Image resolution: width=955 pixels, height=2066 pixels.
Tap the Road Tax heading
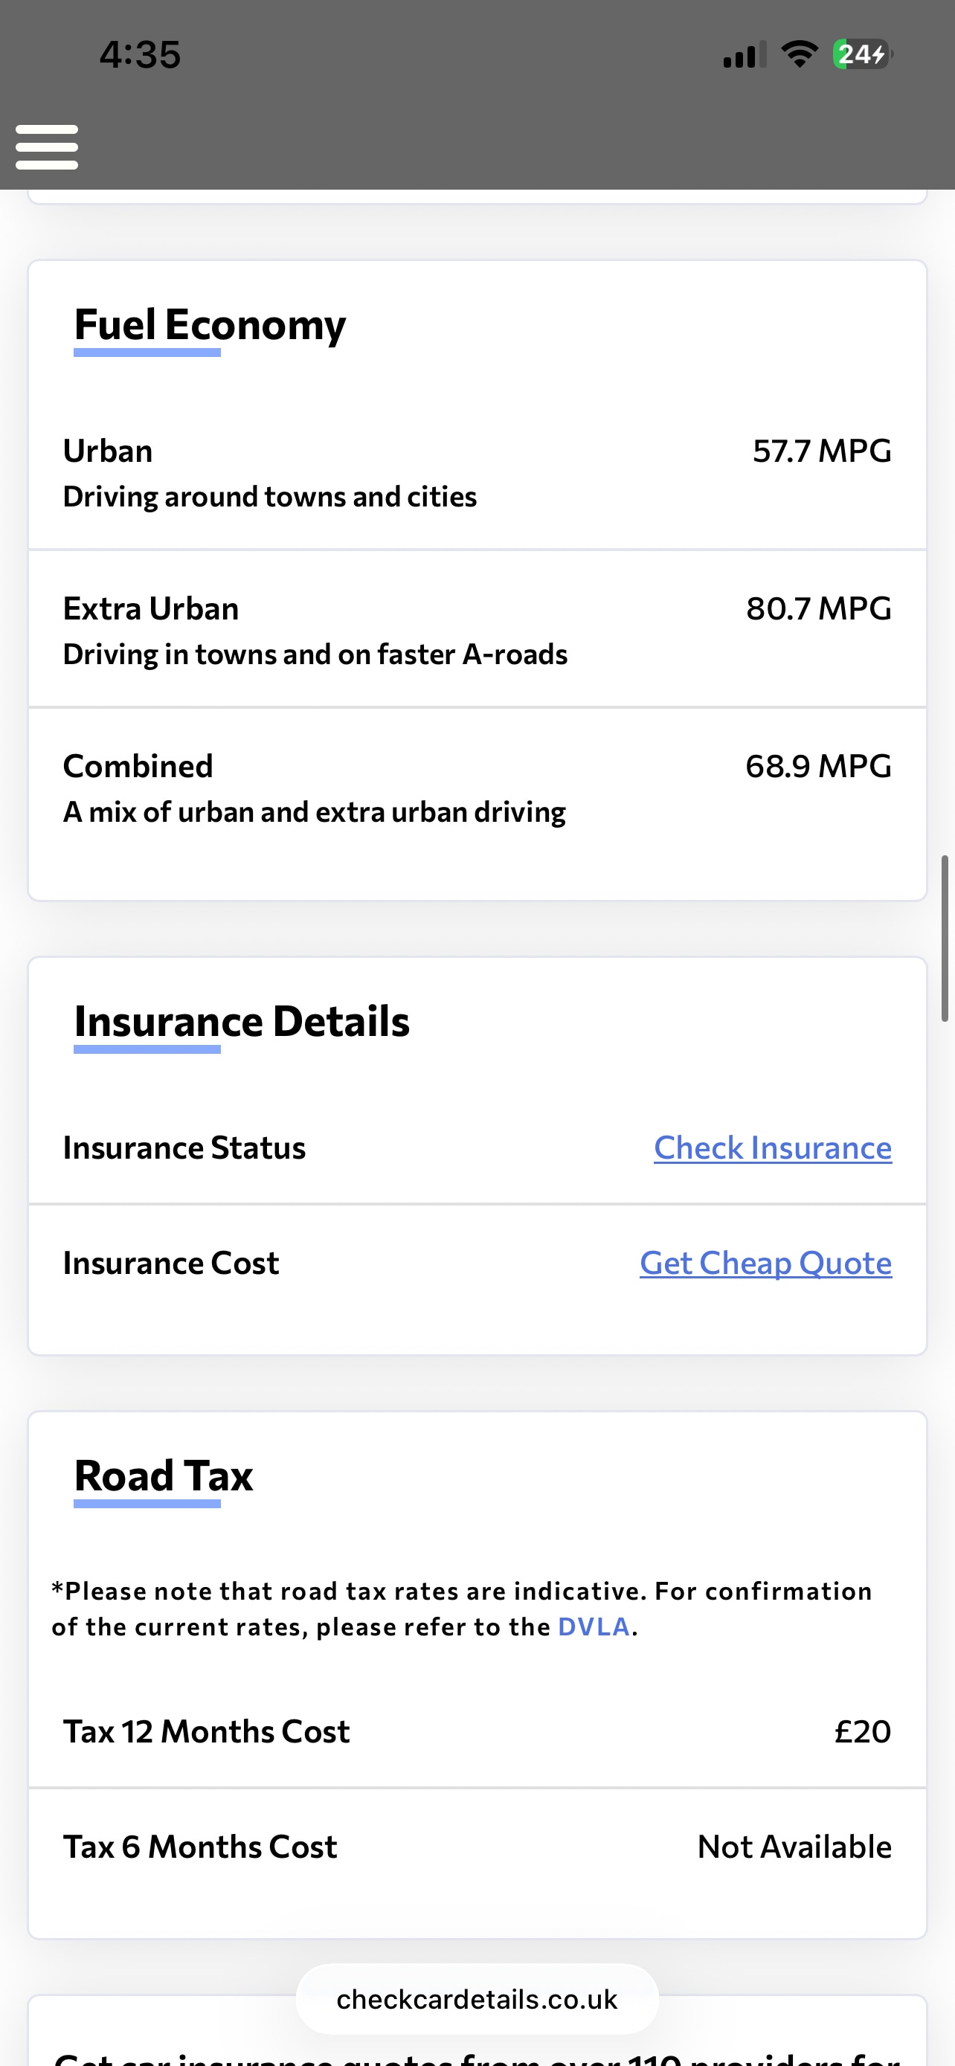pos(164,1476)
